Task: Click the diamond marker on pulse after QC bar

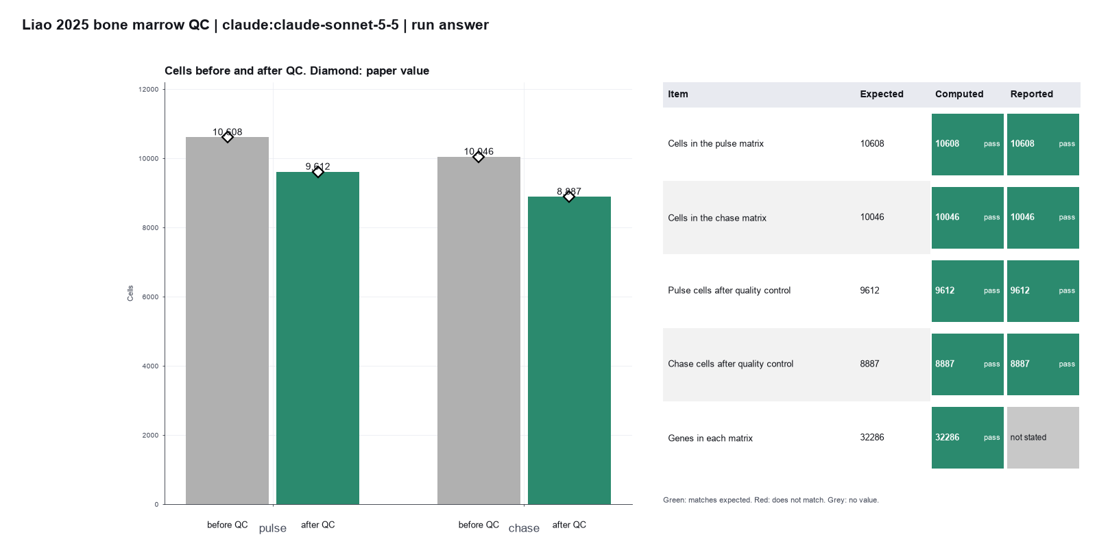Action: pyautogui.click(x=318, y=172)
